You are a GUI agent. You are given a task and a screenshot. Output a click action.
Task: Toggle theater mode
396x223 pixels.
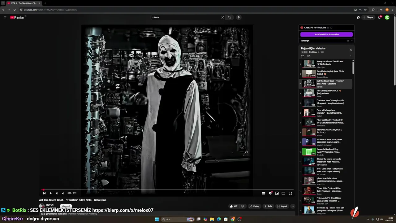(283, 193)
